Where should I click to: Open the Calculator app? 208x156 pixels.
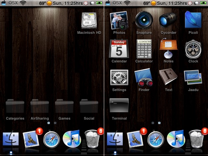pyautogui.click(x=144, y=49)
